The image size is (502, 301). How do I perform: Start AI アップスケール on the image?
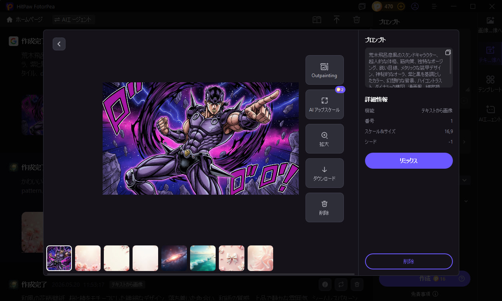(x=324, y=104)
